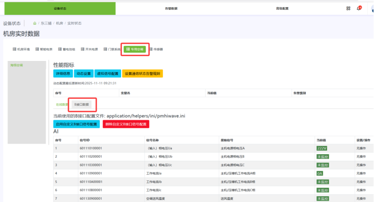Select the 传感器 device category
374x202 pixels.
pyautogui.click(x=156, y=49)
